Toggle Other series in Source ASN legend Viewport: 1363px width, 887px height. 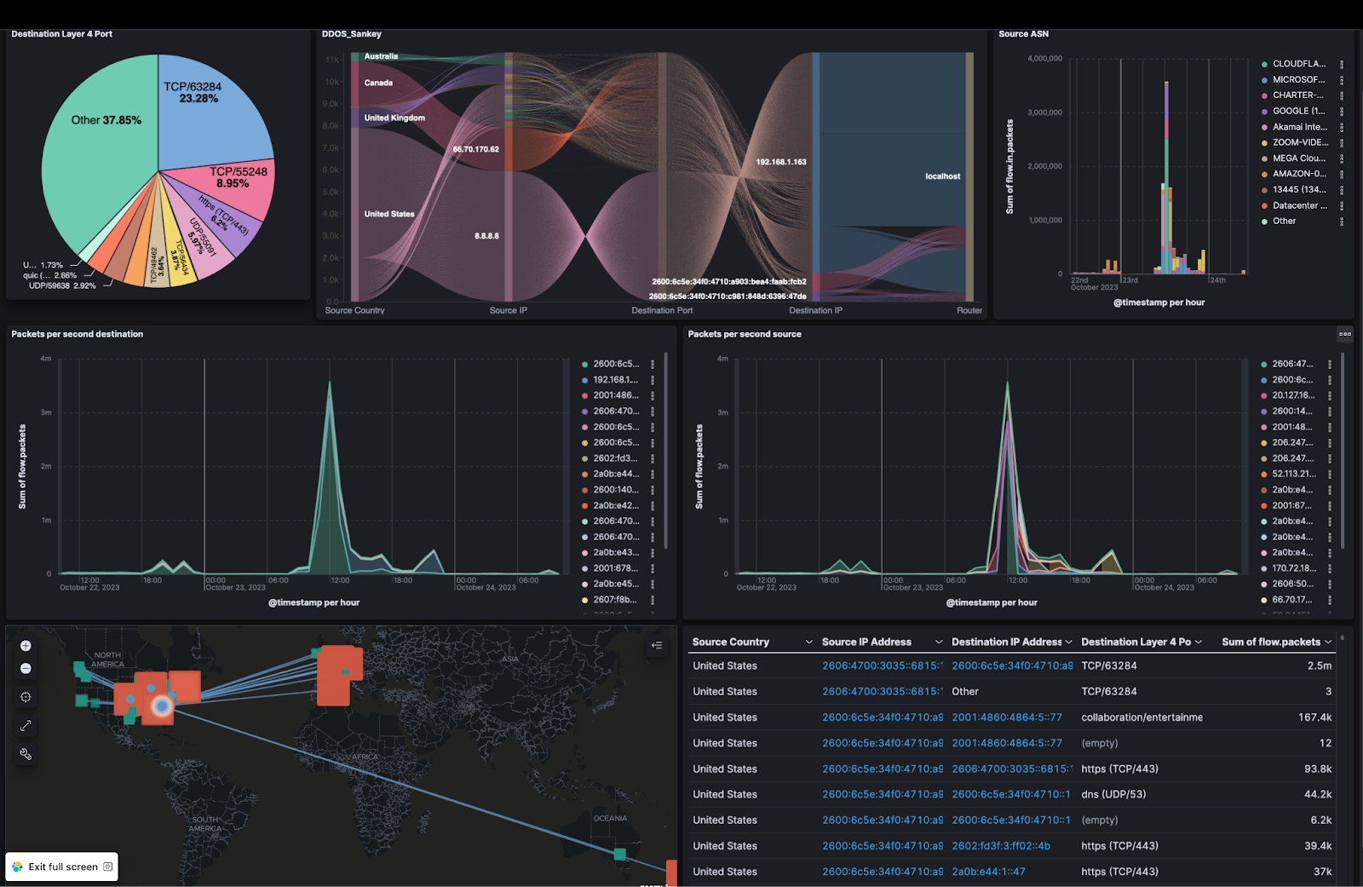(x=1285, y=222)
